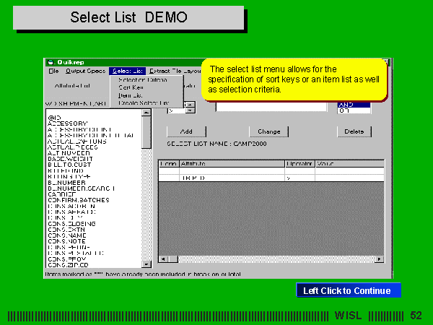Click the Quikrep window title bar icon

(50, 61)
